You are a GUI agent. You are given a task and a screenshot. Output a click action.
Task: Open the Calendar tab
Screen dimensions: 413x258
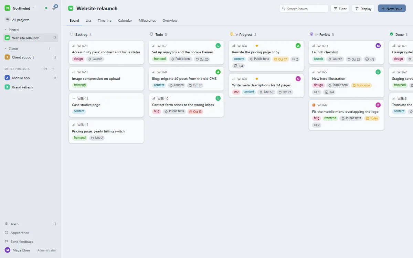[125, 21]
